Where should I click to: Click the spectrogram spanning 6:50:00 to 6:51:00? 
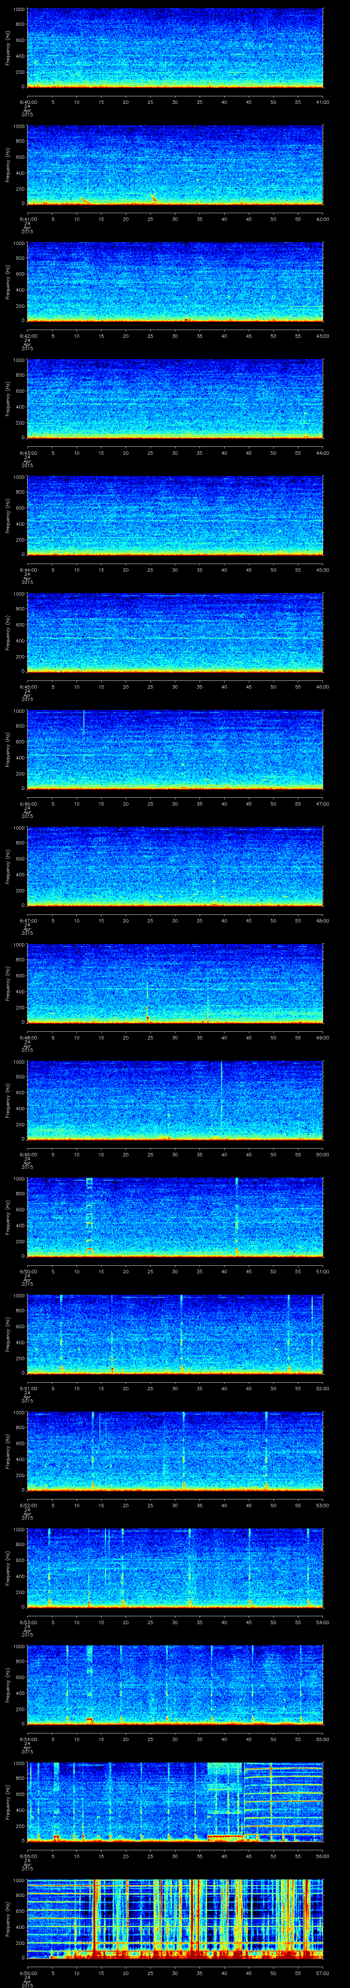point(175,1218)
